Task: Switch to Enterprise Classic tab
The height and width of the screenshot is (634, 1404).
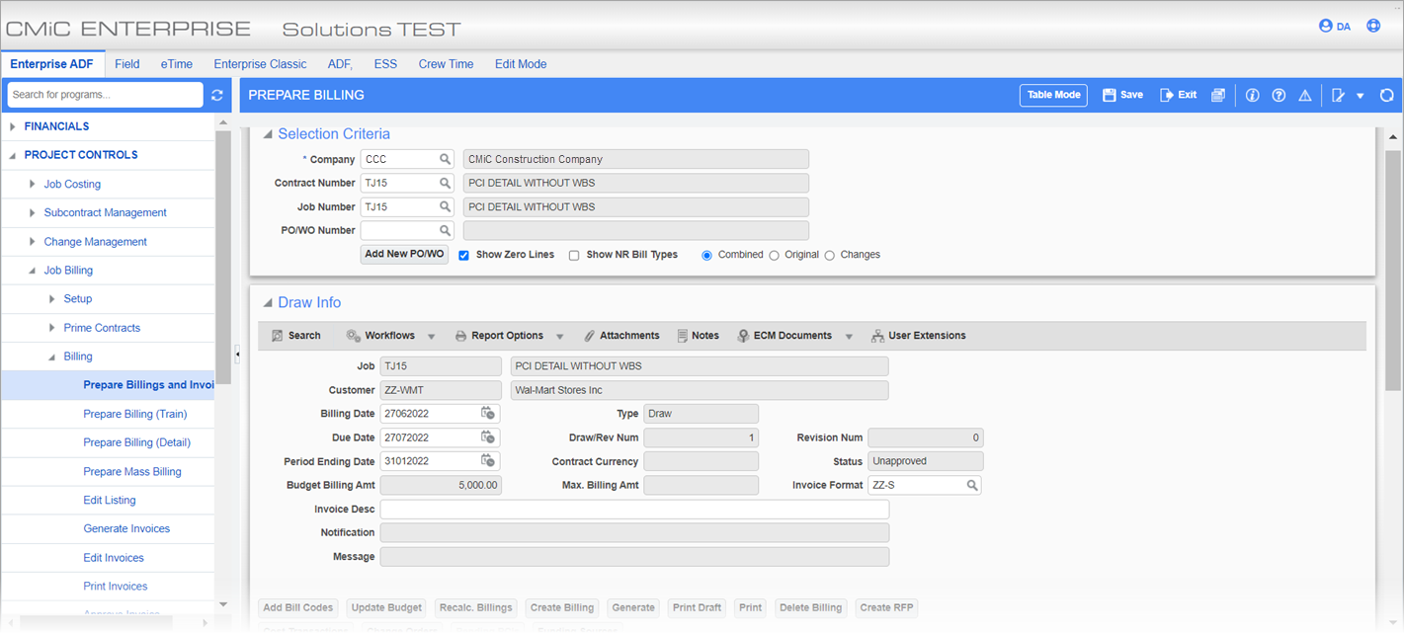Action: 261,64
